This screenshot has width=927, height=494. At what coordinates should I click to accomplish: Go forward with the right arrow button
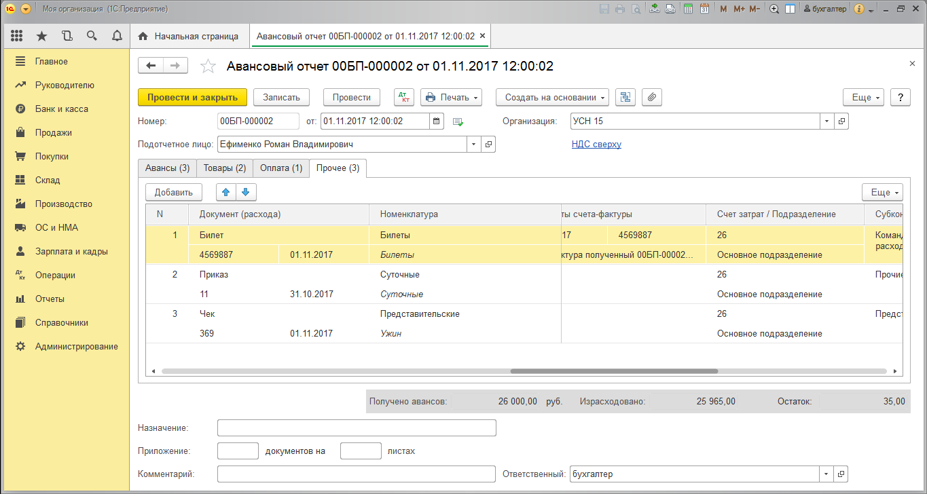point(175,65)
